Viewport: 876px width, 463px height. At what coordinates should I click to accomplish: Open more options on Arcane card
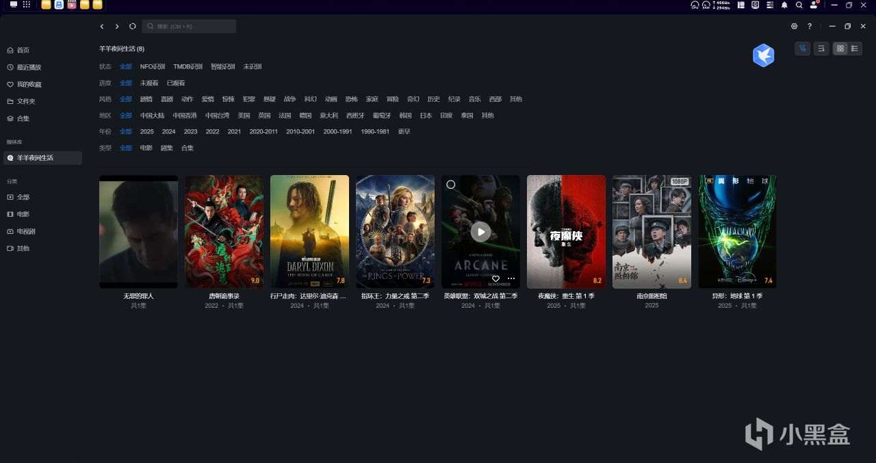click(x=511, y=278)
